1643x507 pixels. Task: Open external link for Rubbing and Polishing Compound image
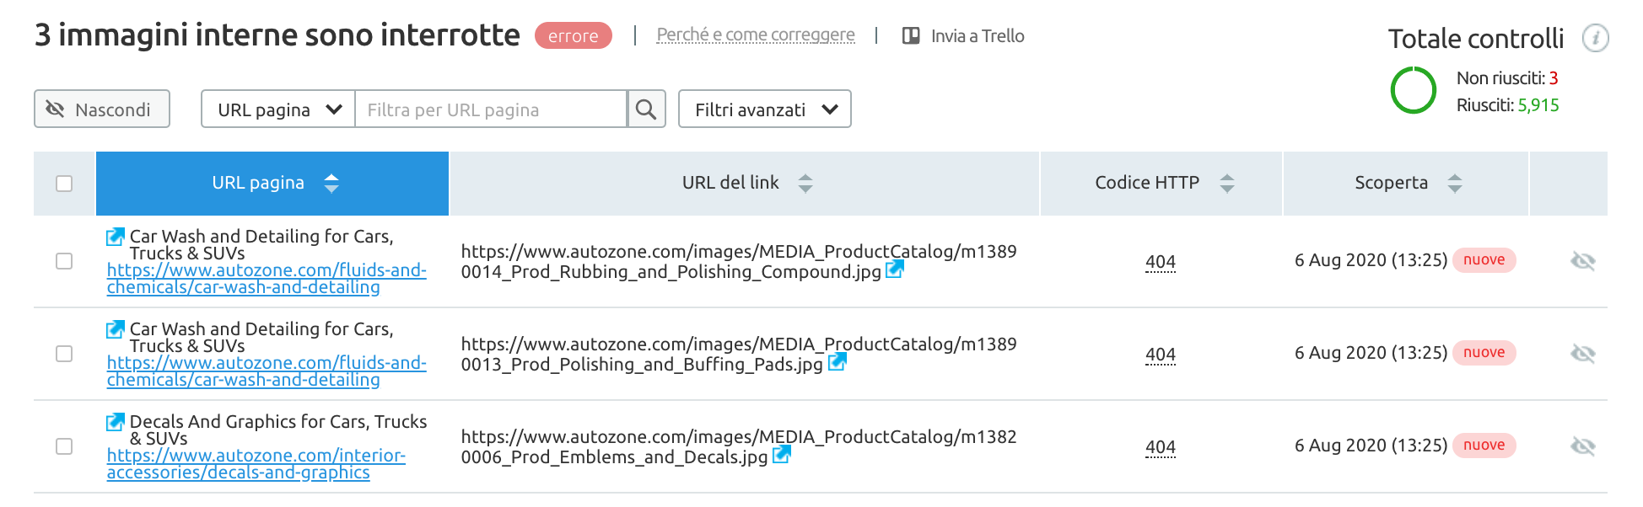tap(895, 270)
